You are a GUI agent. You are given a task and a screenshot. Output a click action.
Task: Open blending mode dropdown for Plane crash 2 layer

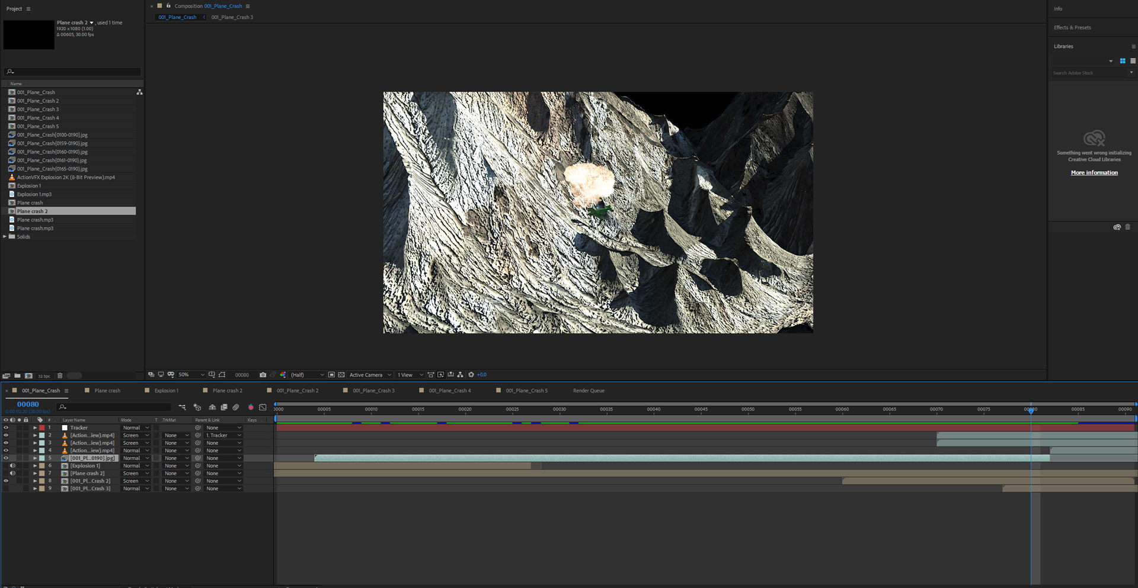pos(136,474)
